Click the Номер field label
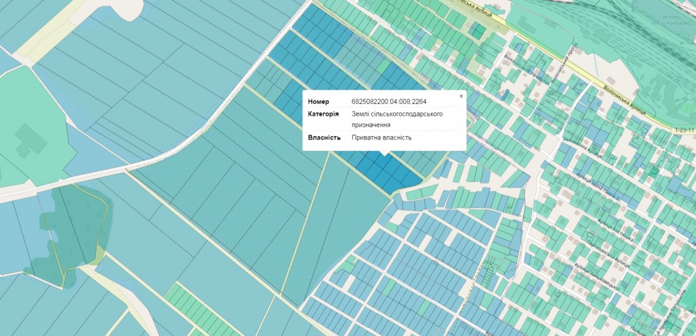 pos(318,101)
